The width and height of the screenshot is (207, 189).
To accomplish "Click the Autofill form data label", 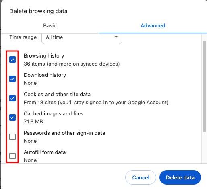I will (x=45, y=152).
